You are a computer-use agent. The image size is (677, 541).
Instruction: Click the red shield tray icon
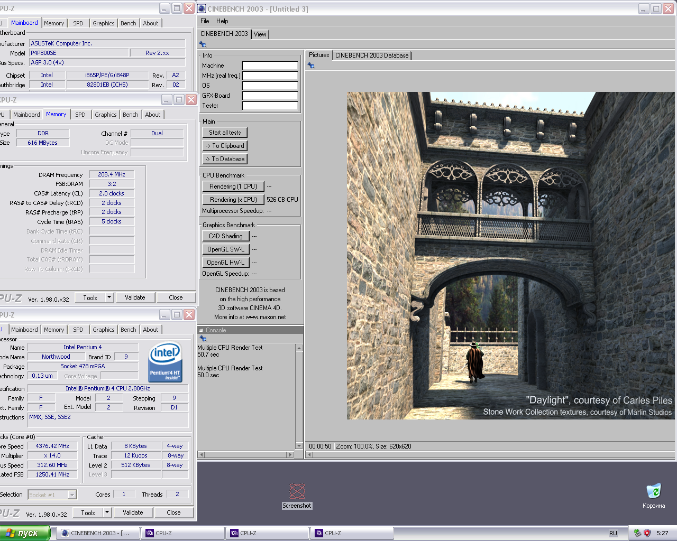coord(647,533)
